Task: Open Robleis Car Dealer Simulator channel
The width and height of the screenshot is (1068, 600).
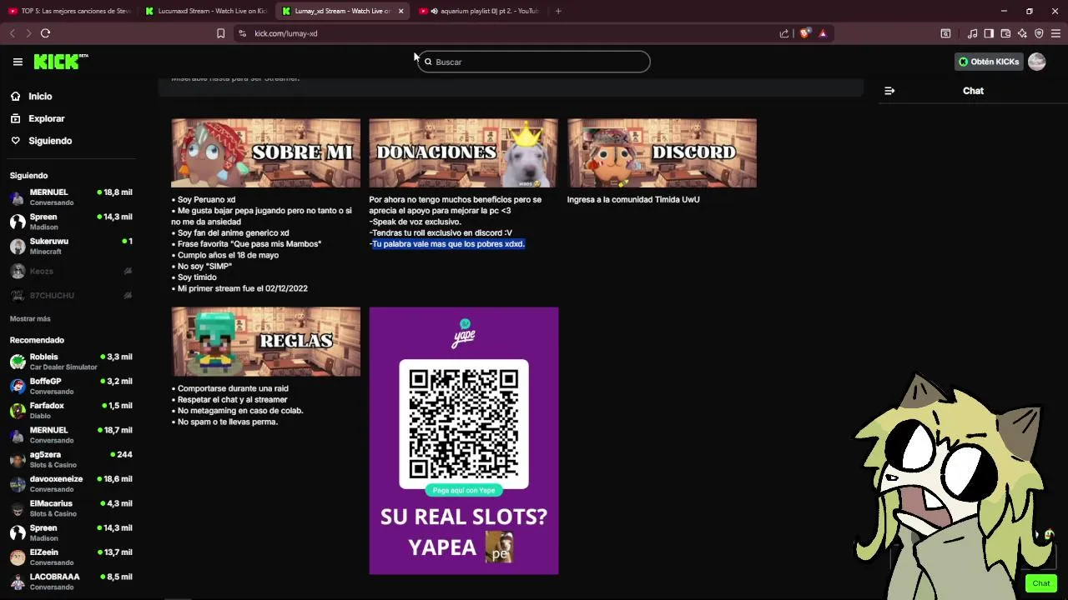Action: [x=71, y=362]
